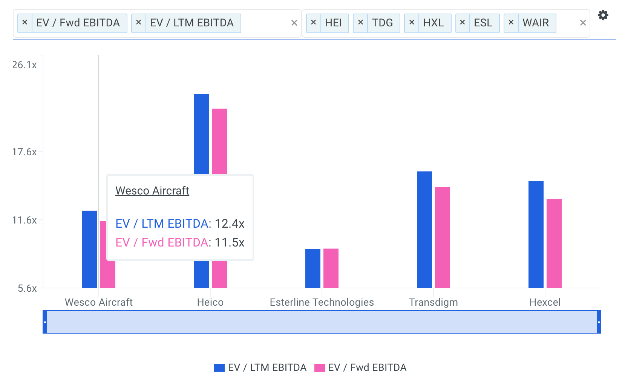Open chart settings gear
The width and height of the screenshot is (625, 389).
click(x=603, y=15)
